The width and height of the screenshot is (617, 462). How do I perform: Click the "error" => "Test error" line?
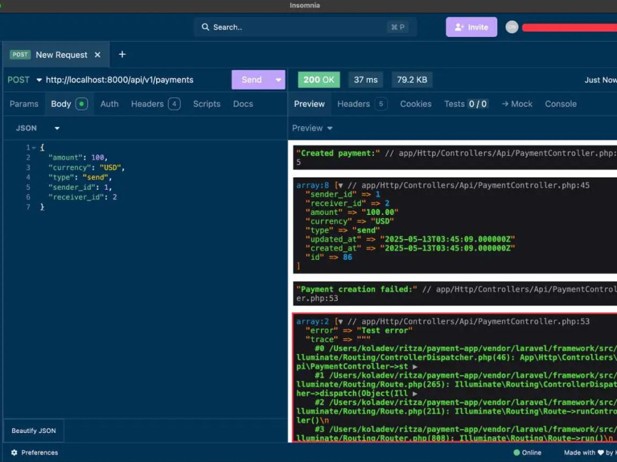point(359,331)
